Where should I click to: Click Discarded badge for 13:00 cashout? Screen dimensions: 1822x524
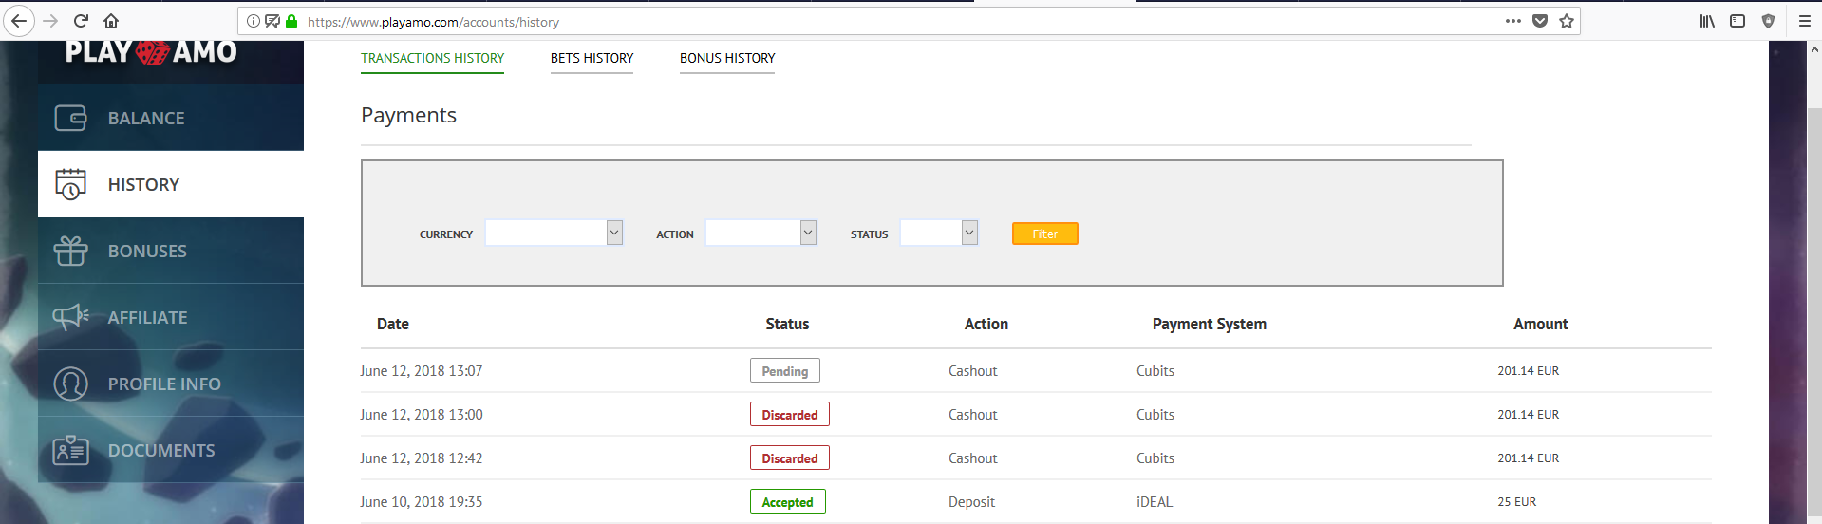coord(790,415)
